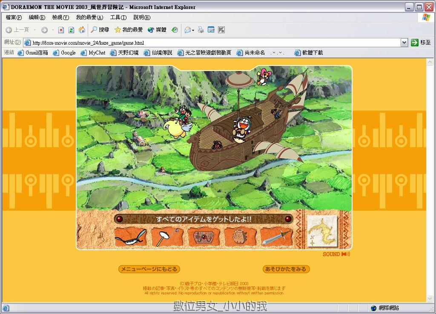Open the 仙境傳說 link bookmark
Screen dimensions: 436x314
coord(158,52)
